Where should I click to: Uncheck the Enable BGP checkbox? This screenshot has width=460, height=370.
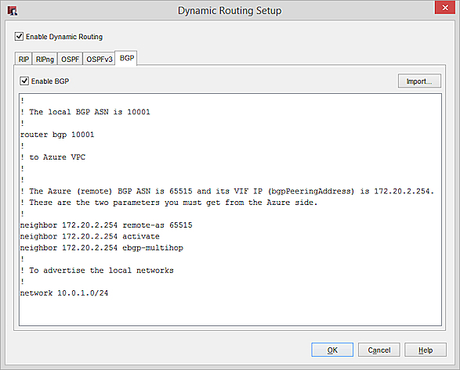(24, 81)
